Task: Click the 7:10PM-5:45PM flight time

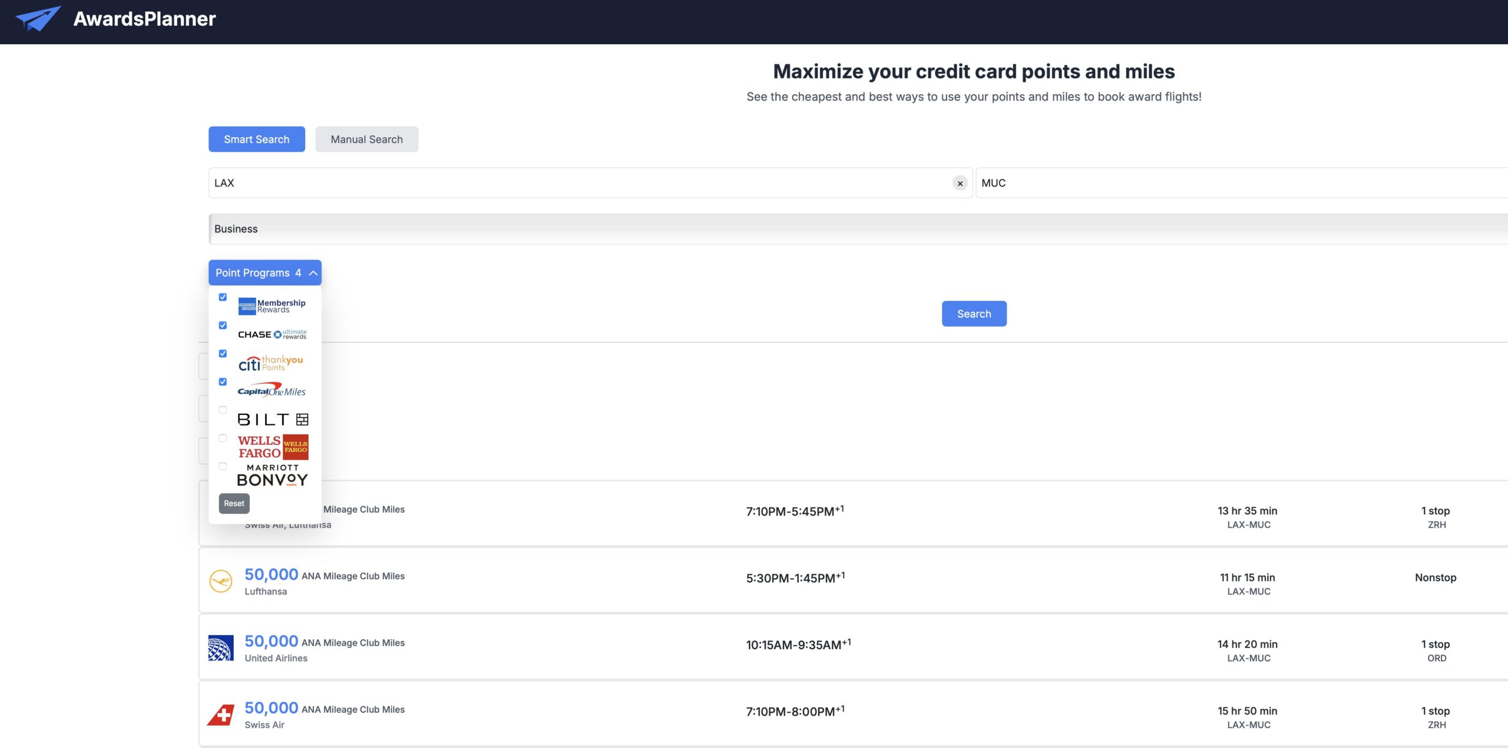Action: (x=795, y=511)
